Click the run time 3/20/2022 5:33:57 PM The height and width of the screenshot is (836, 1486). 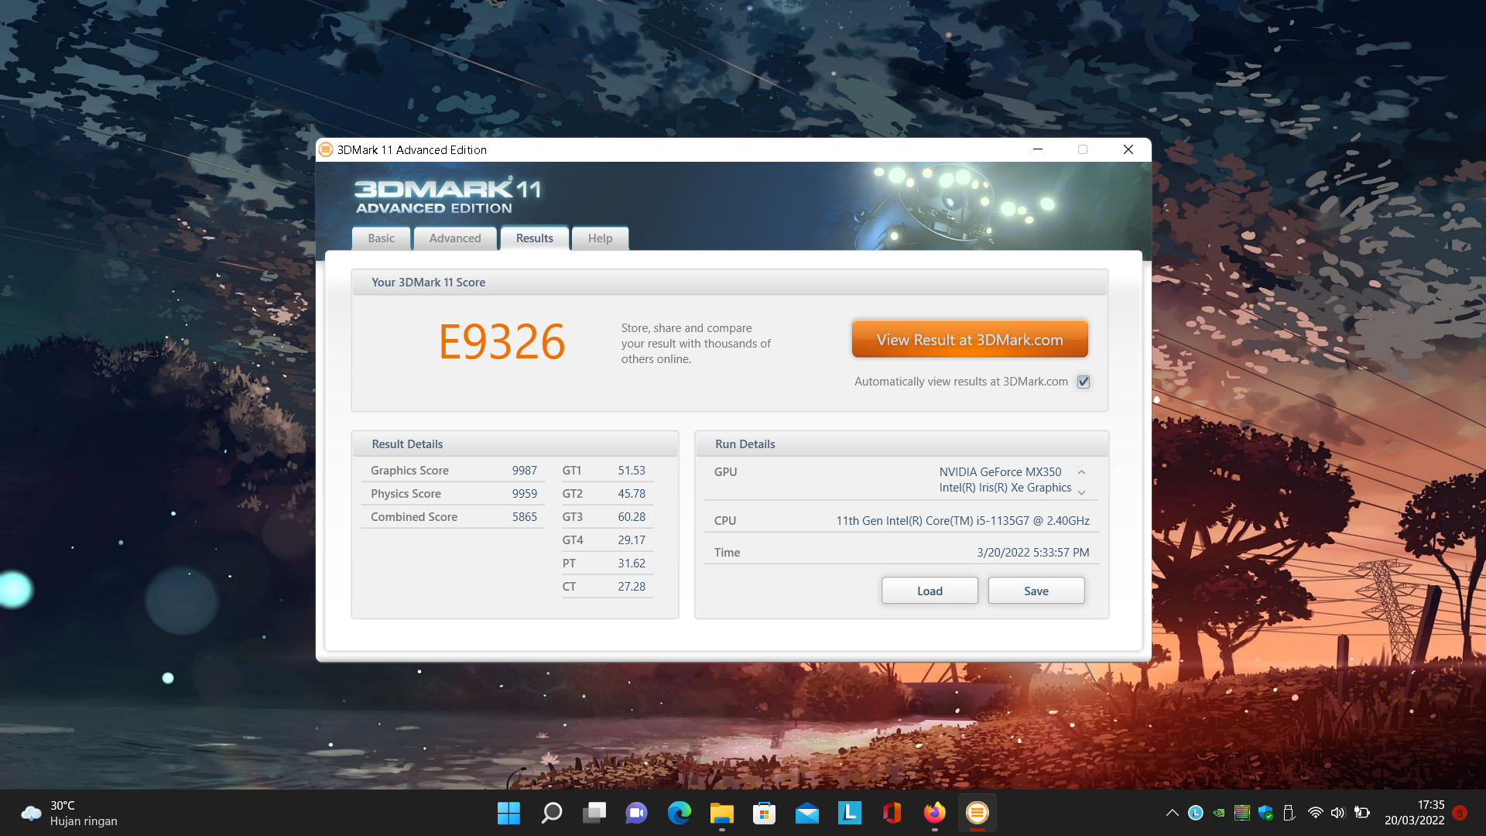pyautogui.click(x=1032, y=553)
